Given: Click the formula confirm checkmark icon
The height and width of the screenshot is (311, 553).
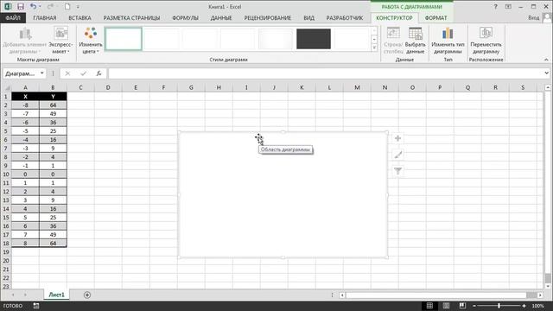Looking at the screenshot, I should point(83,73).
